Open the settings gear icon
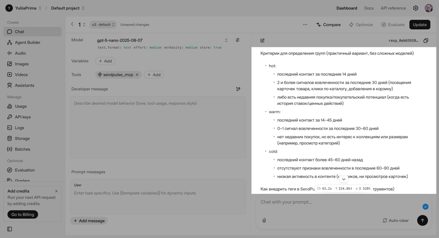Viewport: 439px width, 238px height. [416, 8]
